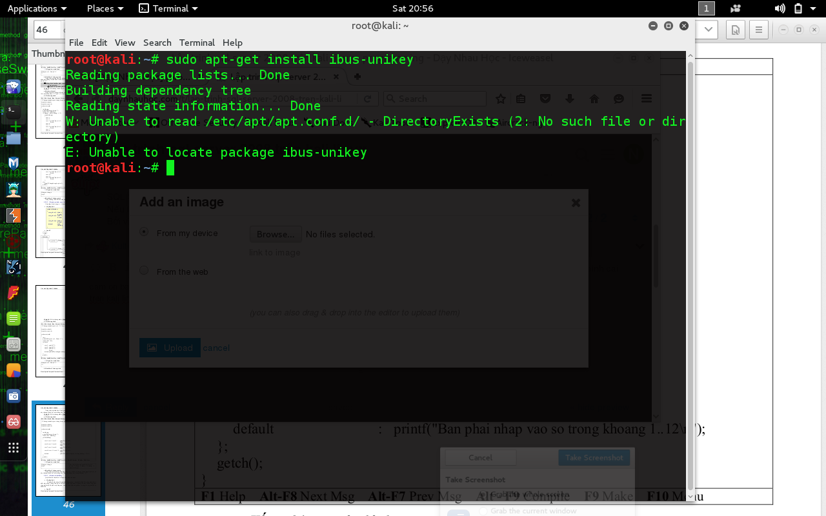Screen dimensions: 826x516
Task: Click the 'sudo apt-get install ibus-unikey' command text
Action: tap(290, 59)
